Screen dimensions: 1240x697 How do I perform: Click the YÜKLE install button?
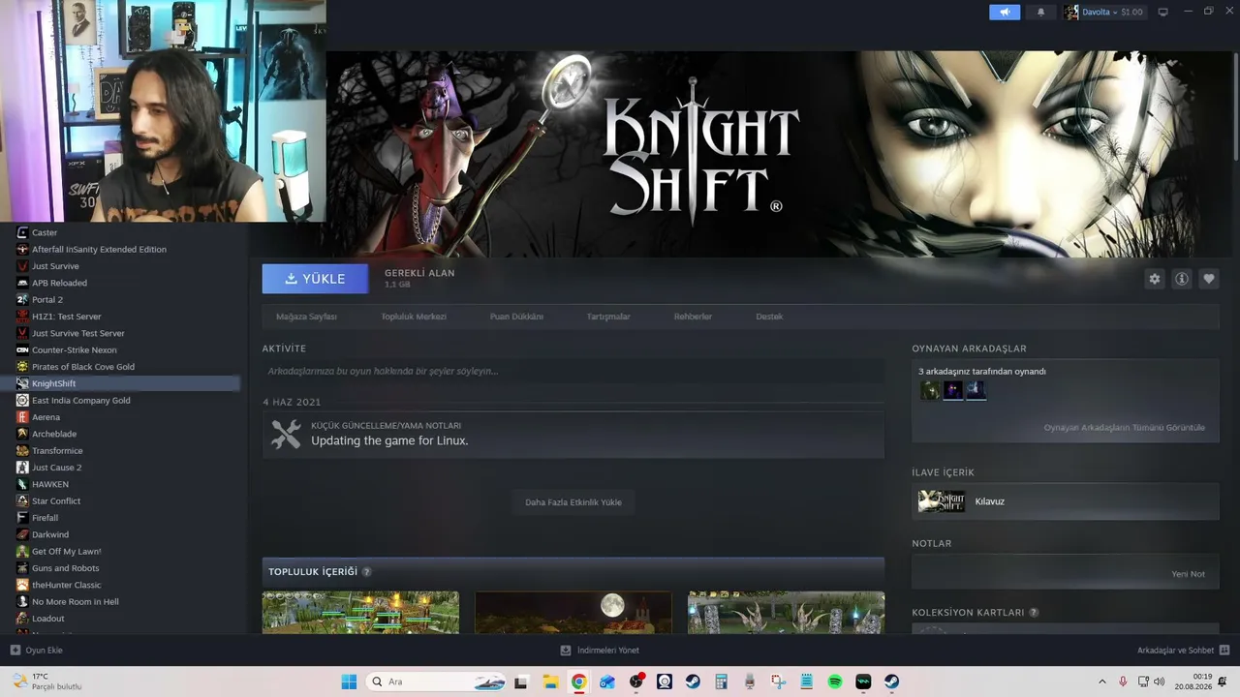click(315, 279)
